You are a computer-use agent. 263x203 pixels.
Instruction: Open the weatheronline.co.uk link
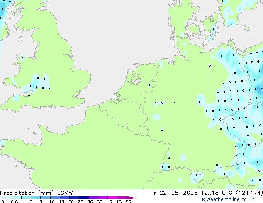[228, 199]
